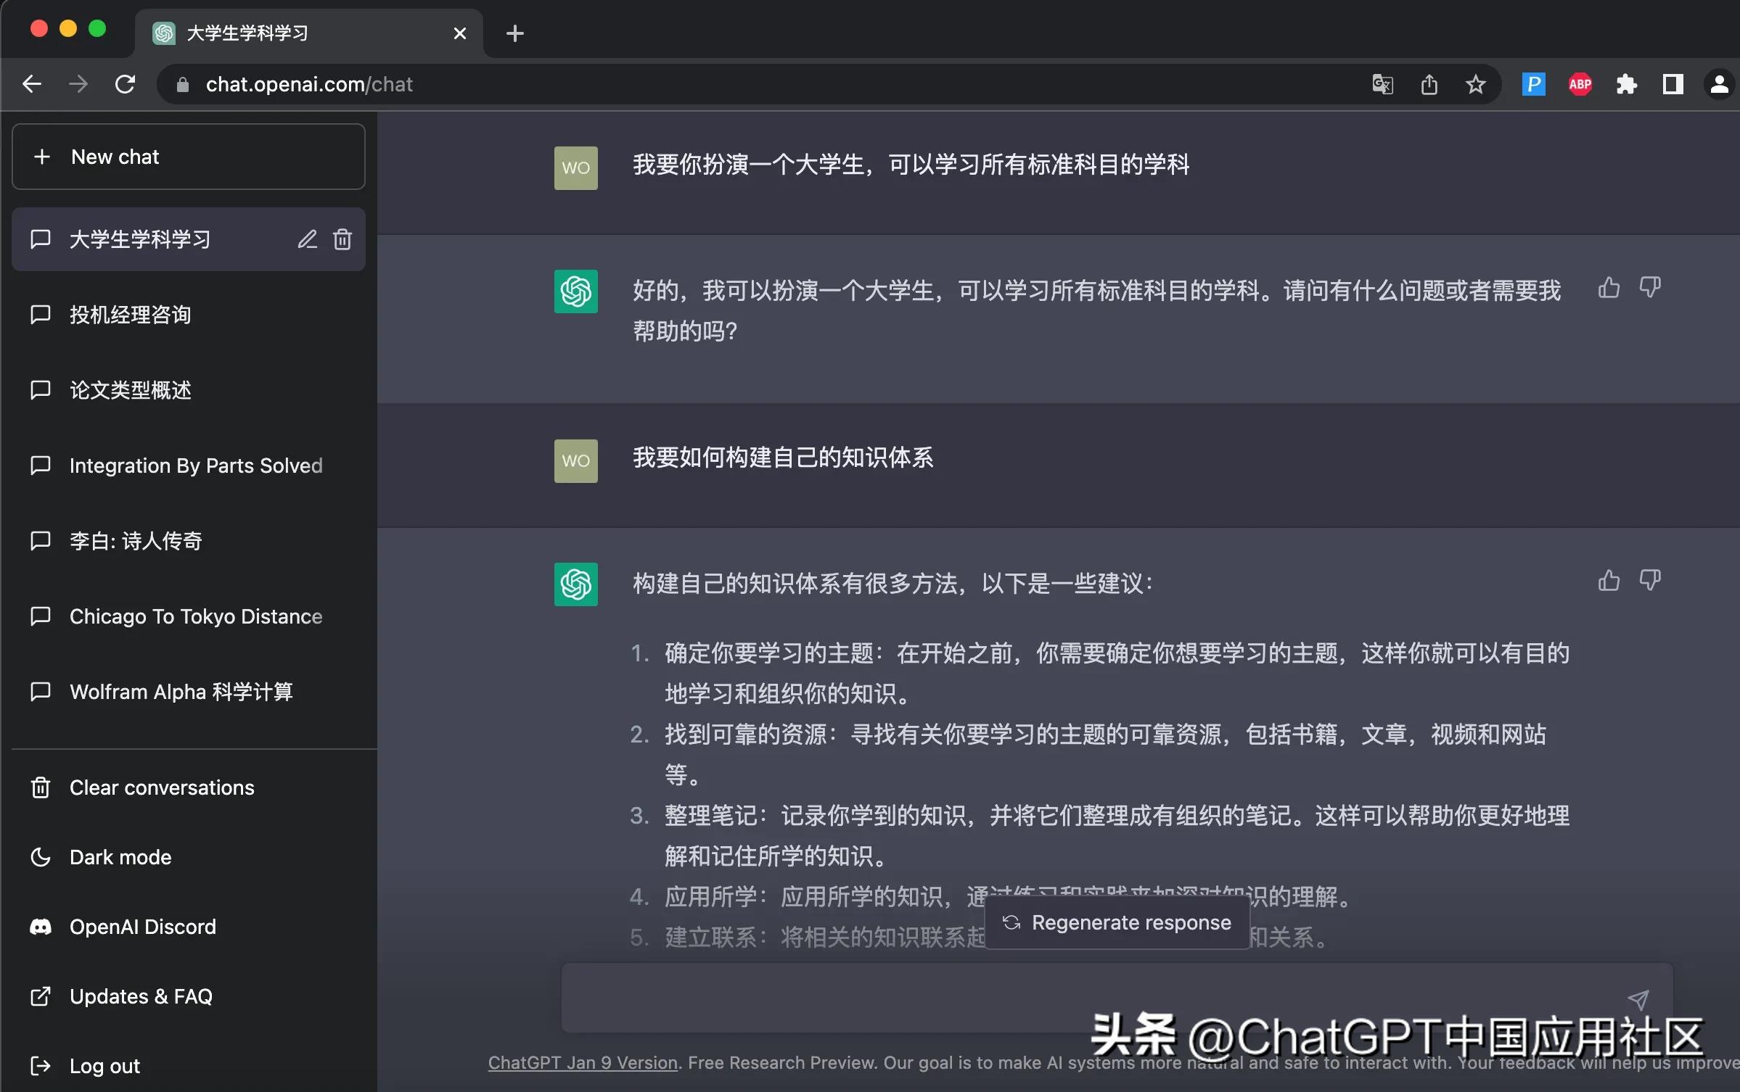Give thumbs down to the first reply
The height and width of the screenshot is (1092, 1740).
[1650, 288]
